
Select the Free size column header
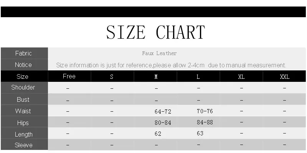(69, 76)
